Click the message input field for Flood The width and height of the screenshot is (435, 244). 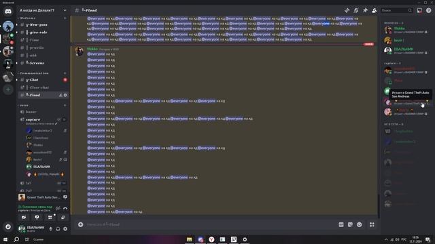[211, 224]
